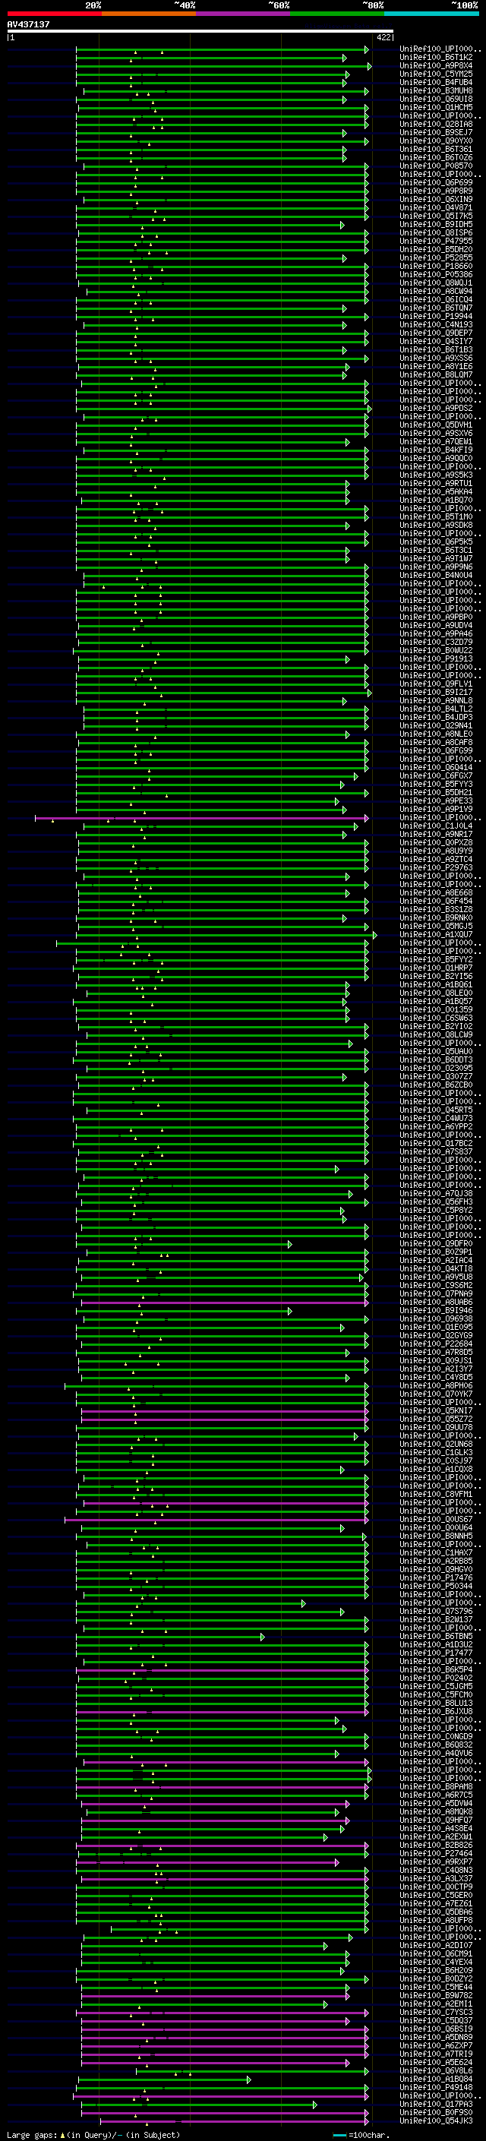Click the purple ~60% identity legend segment

click(244, 14)
